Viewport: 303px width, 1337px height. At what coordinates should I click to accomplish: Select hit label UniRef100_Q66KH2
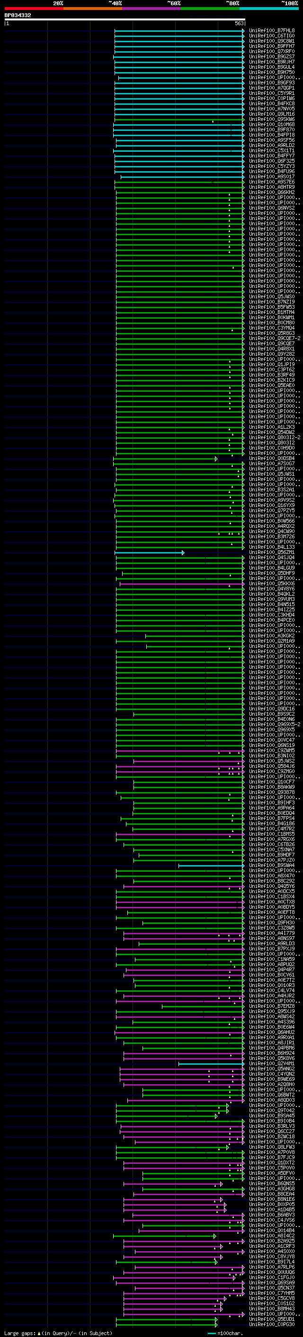pyautogui.click(x=272, y=192)
